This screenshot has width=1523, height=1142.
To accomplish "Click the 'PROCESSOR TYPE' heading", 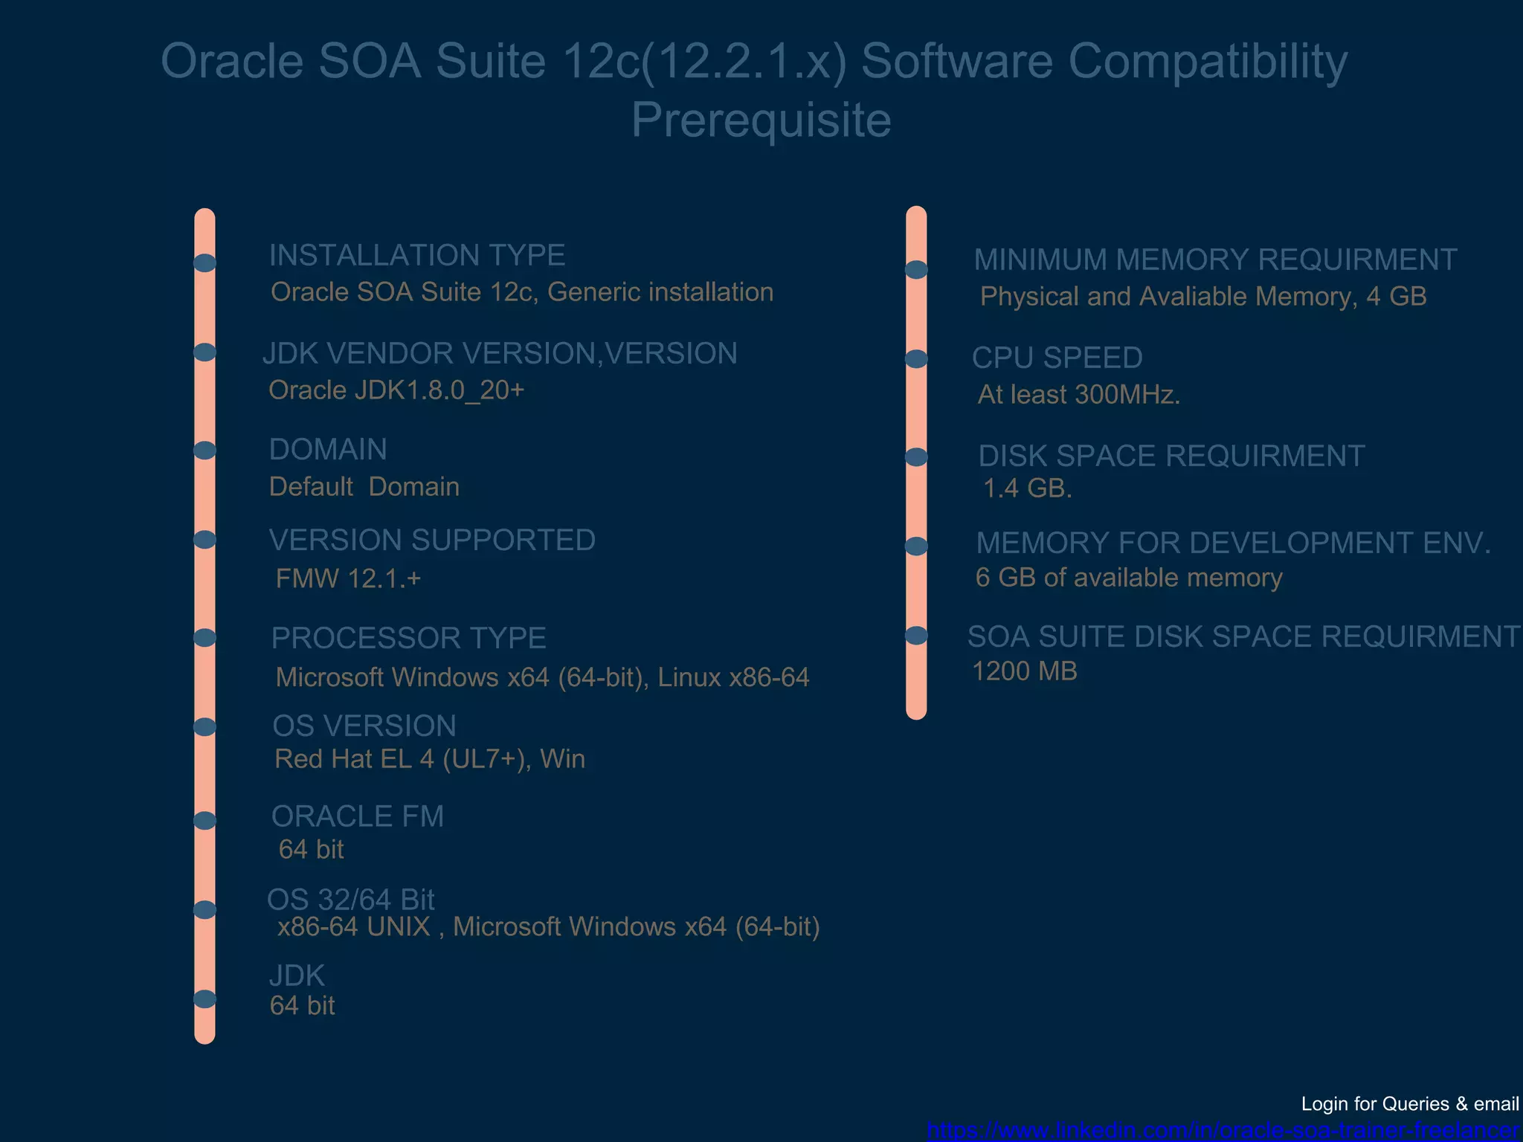I will (x=409, y=638).
